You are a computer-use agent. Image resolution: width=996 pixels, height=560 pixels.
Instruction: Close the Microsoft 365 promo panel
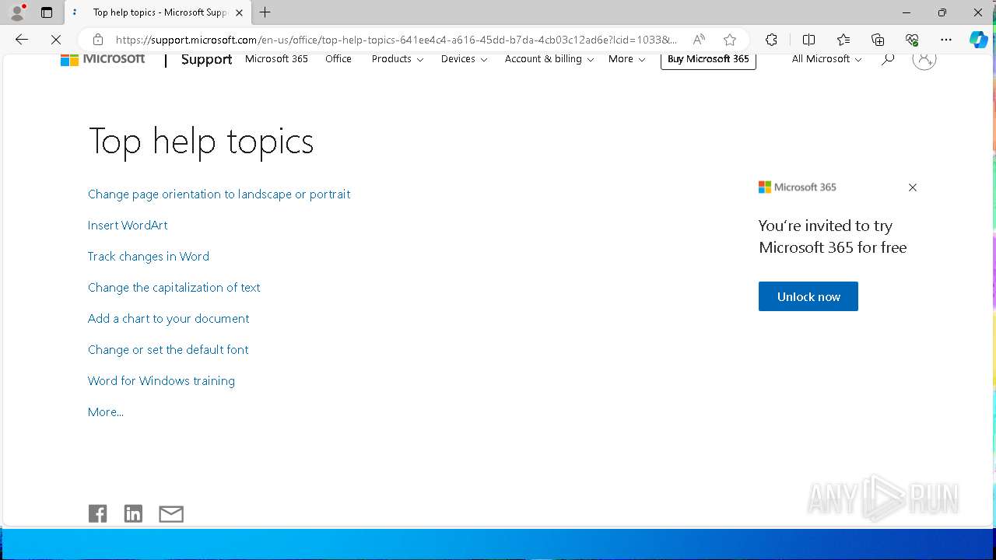pyautogui.click(x=913, y=187)
